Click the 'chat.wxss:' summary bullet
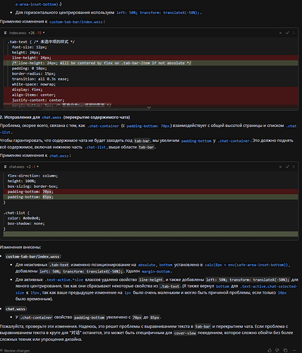The height and width of the screenshot is (353, 302). click(16, 309)
